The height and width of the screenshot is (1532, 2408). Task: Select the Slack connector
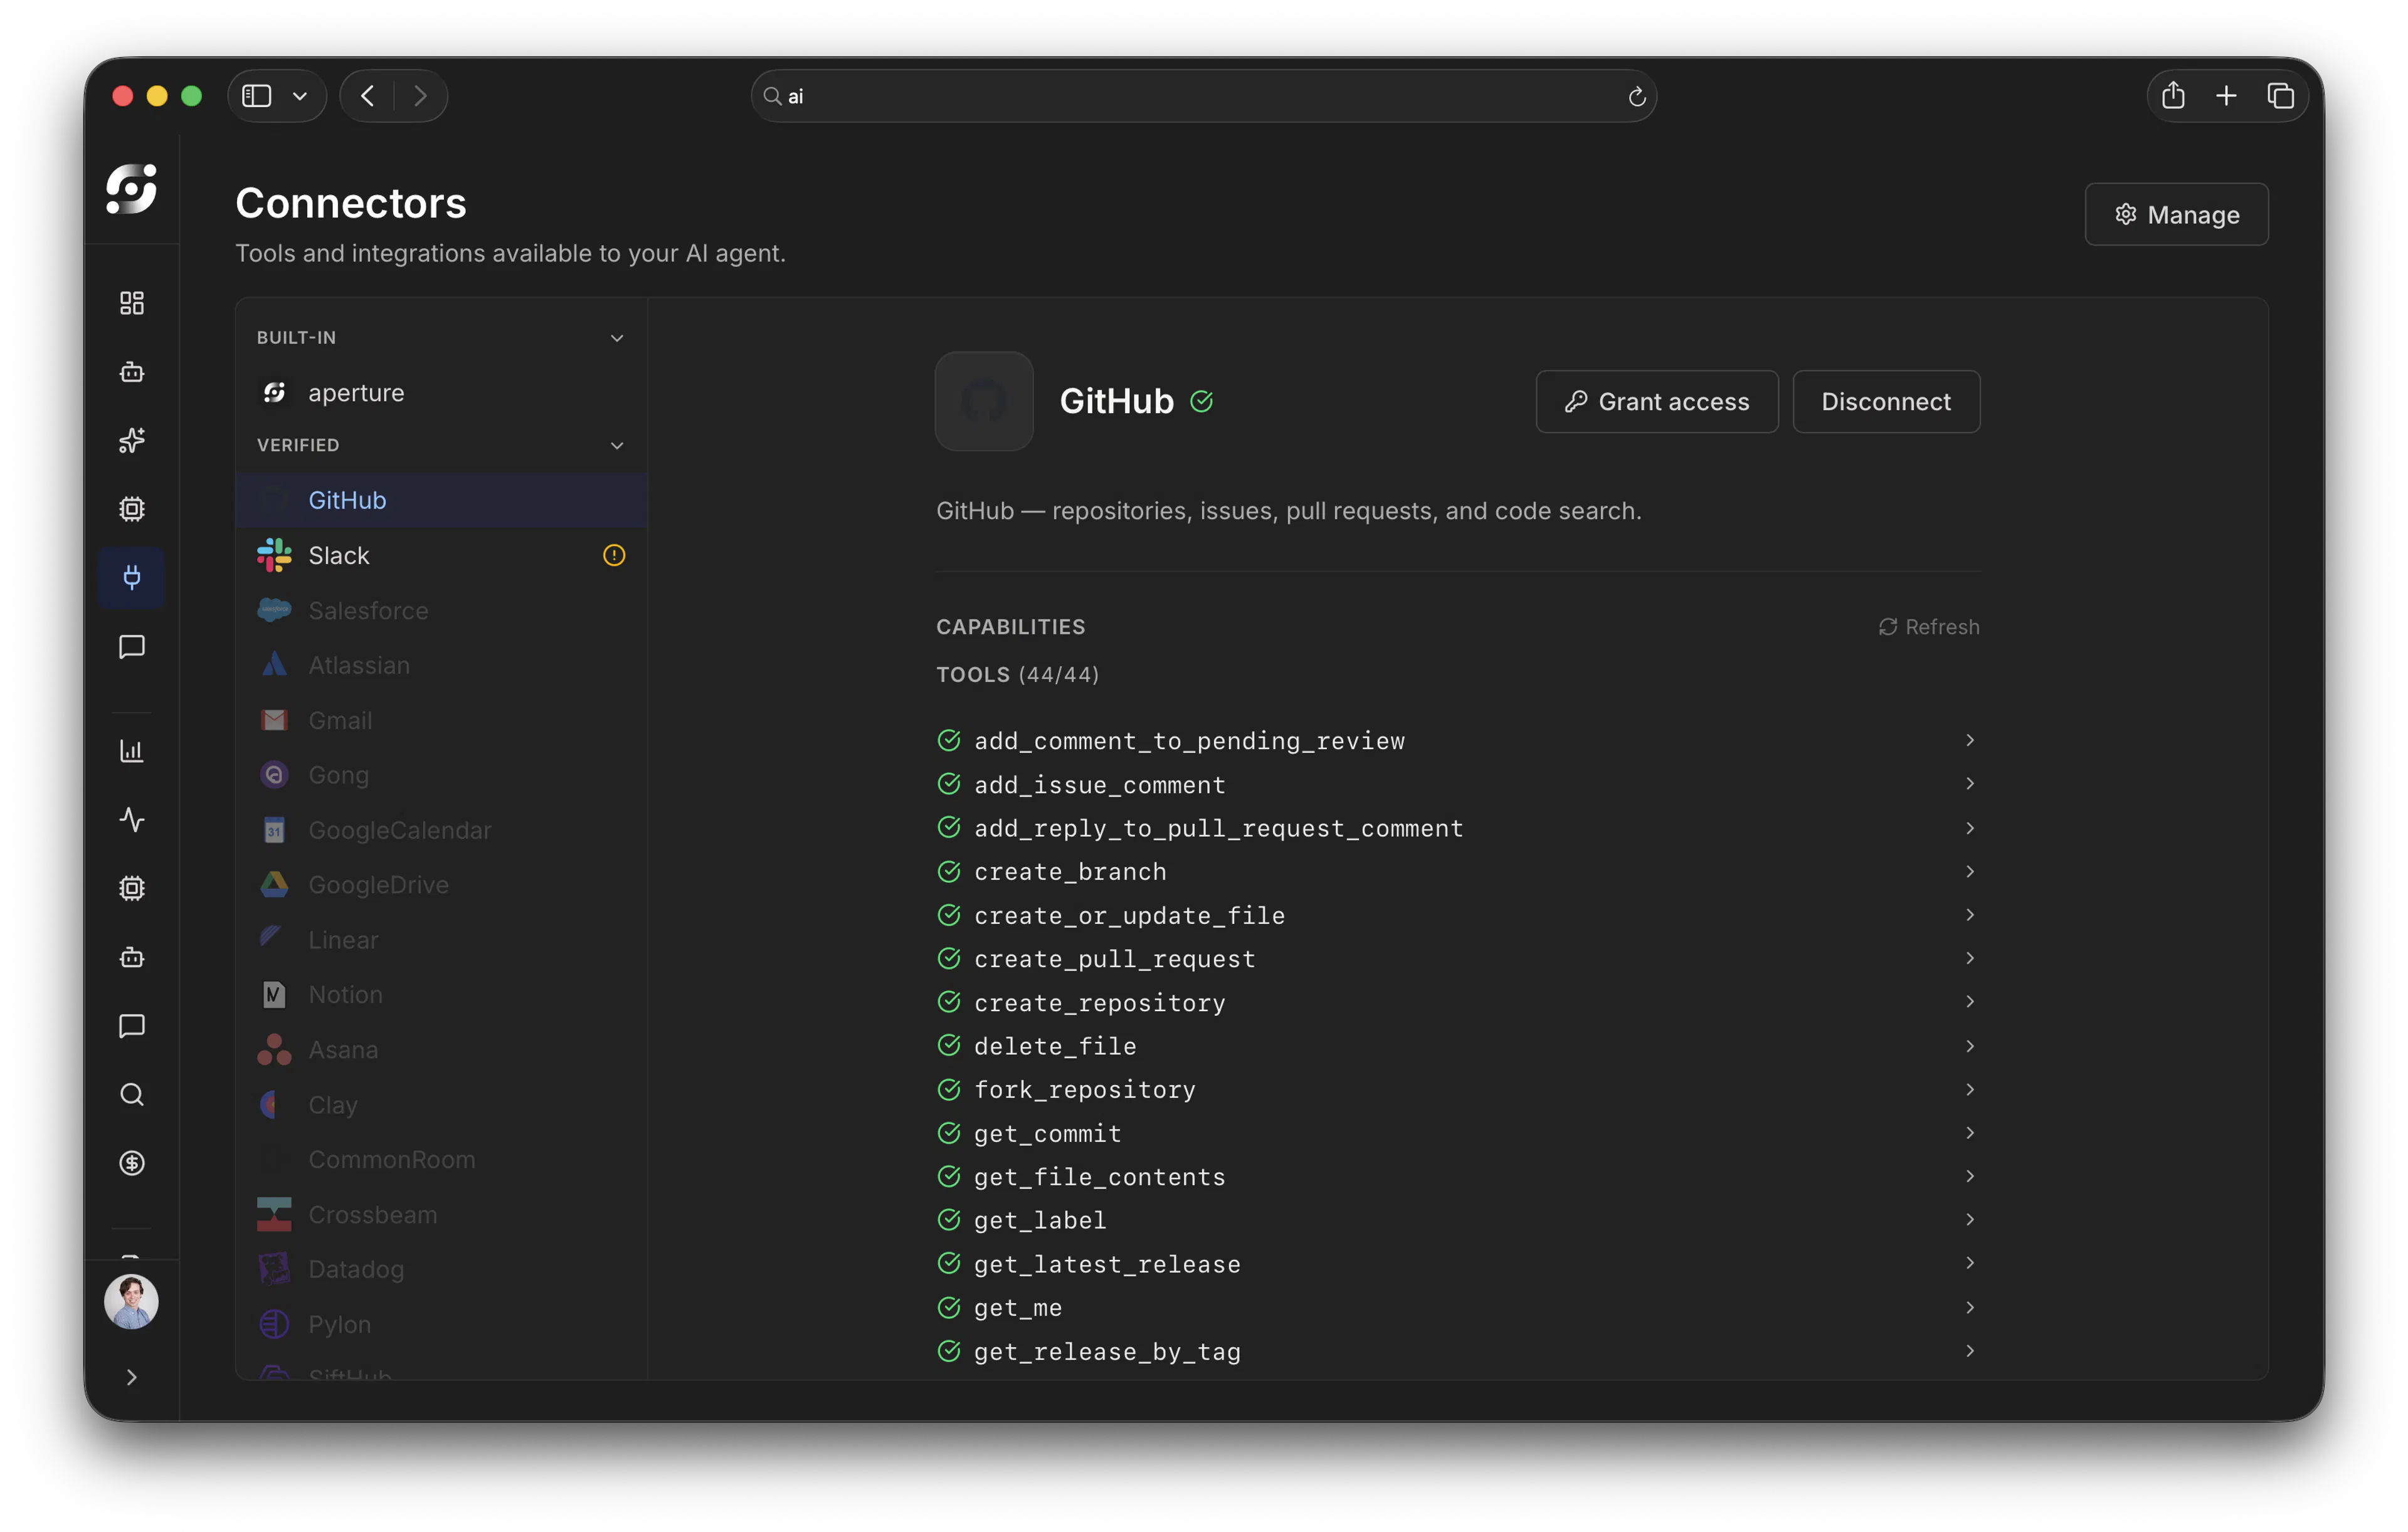click(x=441, y=555)
